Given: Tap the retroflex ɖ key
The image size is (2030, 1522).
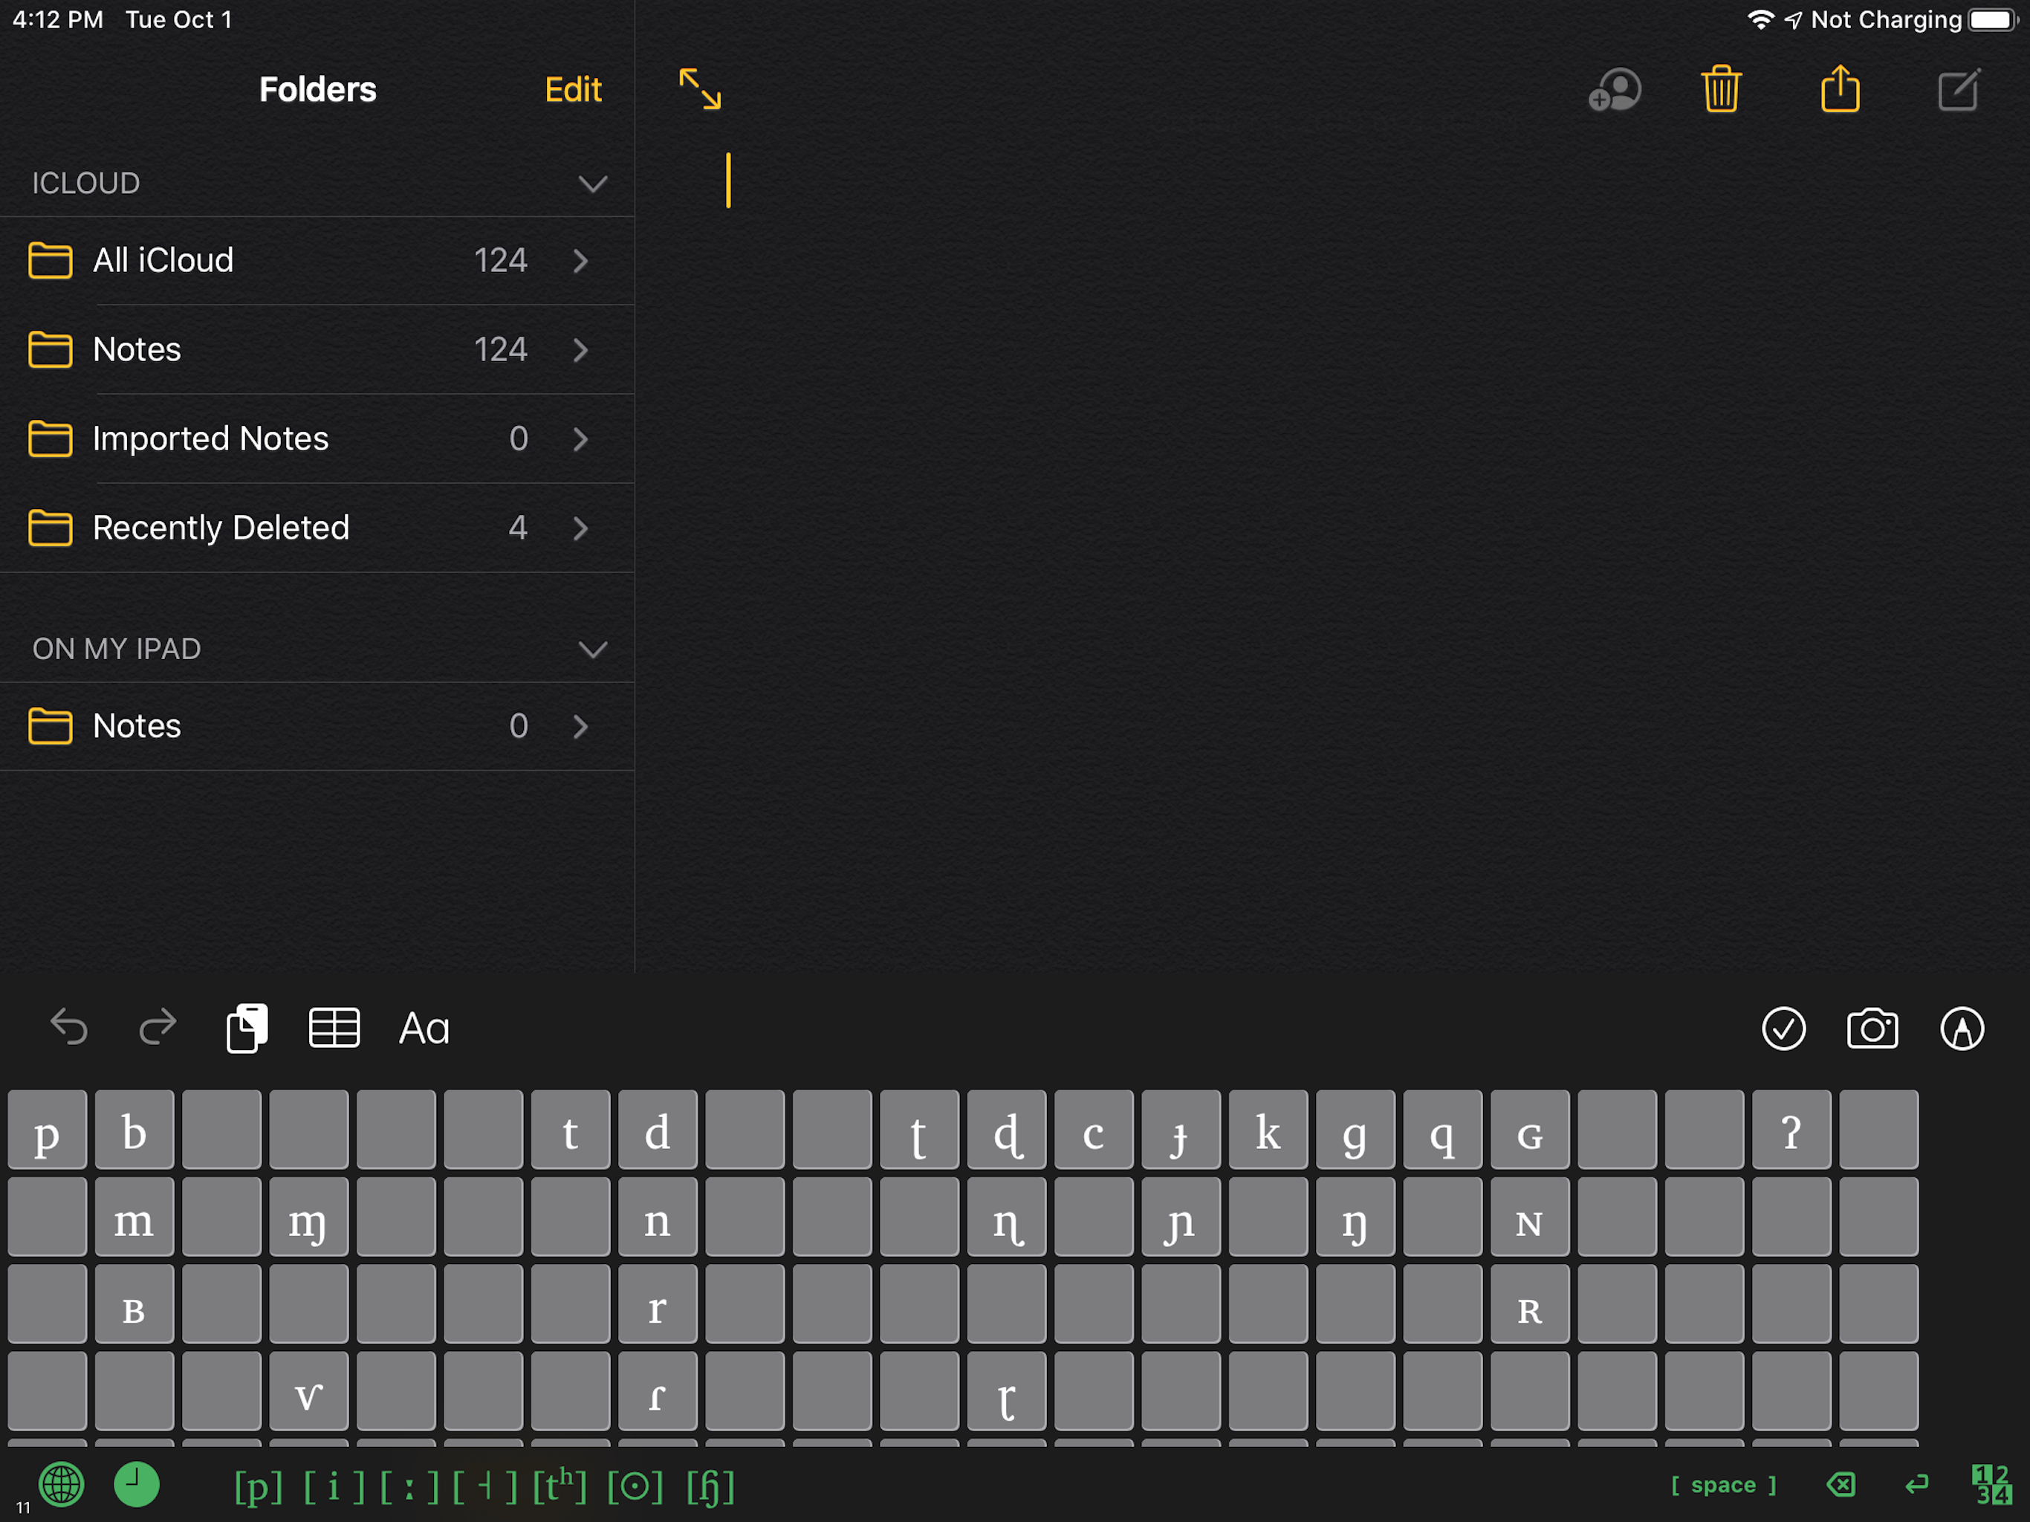Looking at the screenshot, I should click(1006, 1130).
